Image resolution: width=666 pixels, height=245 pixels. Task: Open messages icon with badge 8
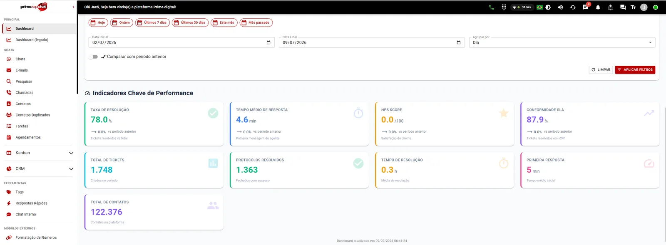point(585,7)
